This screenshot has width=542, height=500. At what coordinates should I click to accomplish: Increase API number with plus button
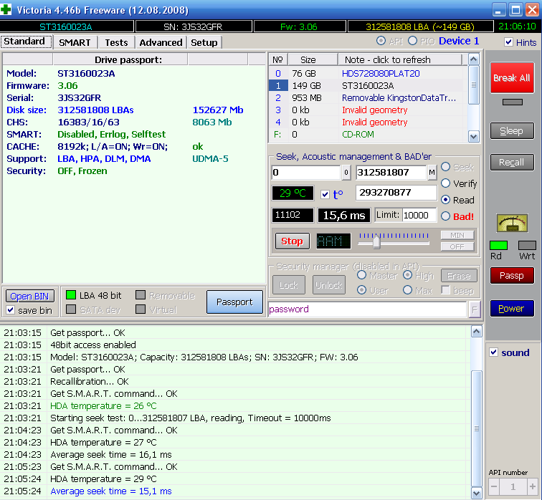(532, 487)
